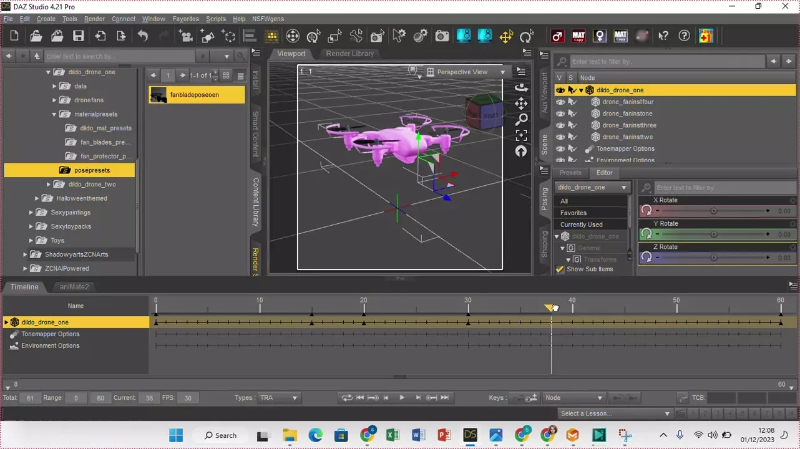Switch to the Render Library tab

tap(349, 54)
